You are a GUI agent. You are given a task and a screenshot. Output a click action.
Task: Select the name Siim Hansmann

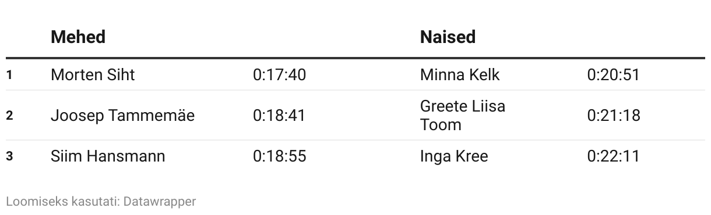[108, 156]
